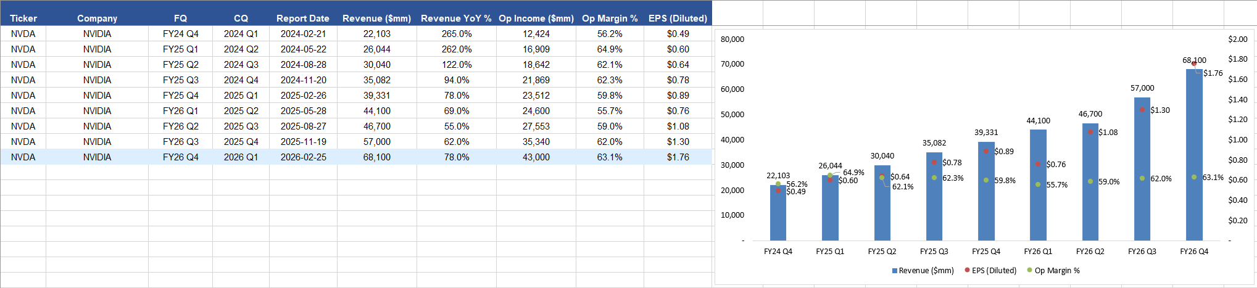This screenshot has width=1257, height=288.
Task: Select the $1.30 EPS data label in chart
Action: point(1160,110)
